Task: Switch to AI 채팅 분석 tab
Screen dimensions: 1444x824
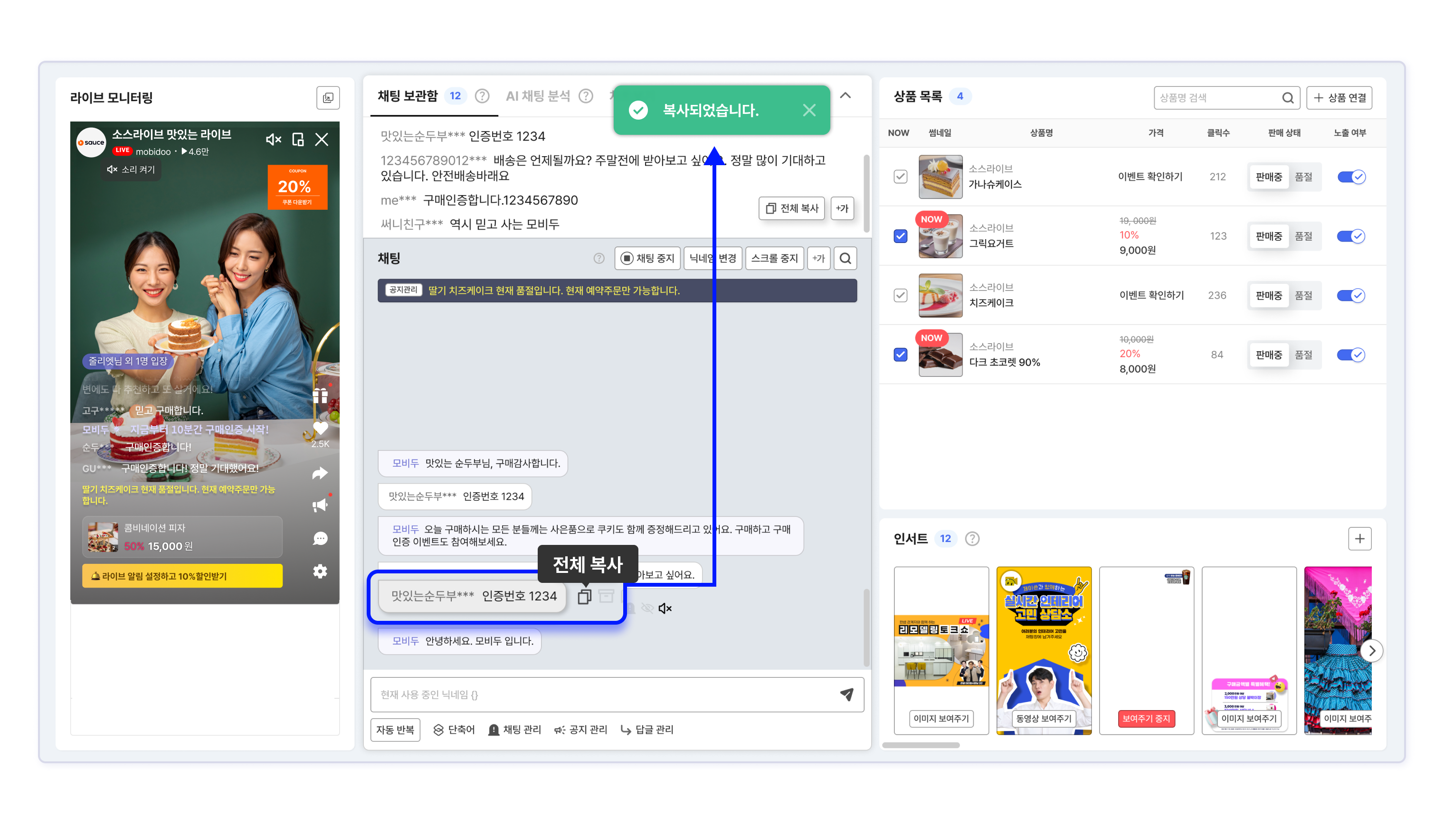Action: tap(537, 96)
